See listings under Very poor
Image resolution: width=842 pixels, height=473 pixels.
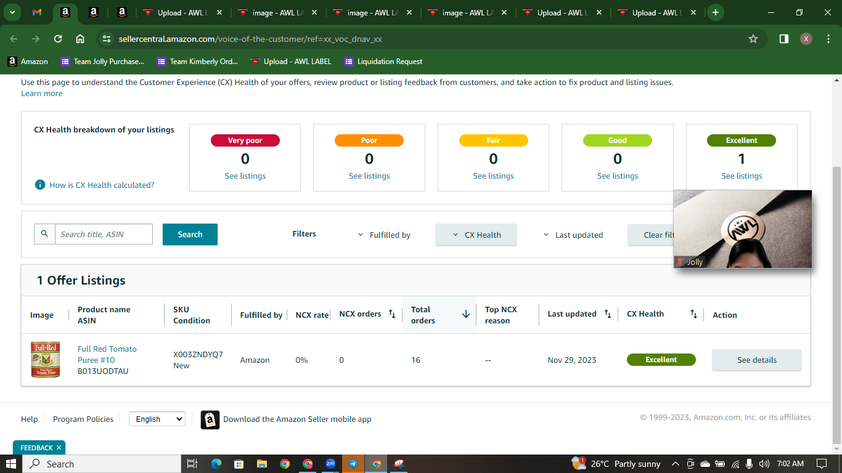245,176
